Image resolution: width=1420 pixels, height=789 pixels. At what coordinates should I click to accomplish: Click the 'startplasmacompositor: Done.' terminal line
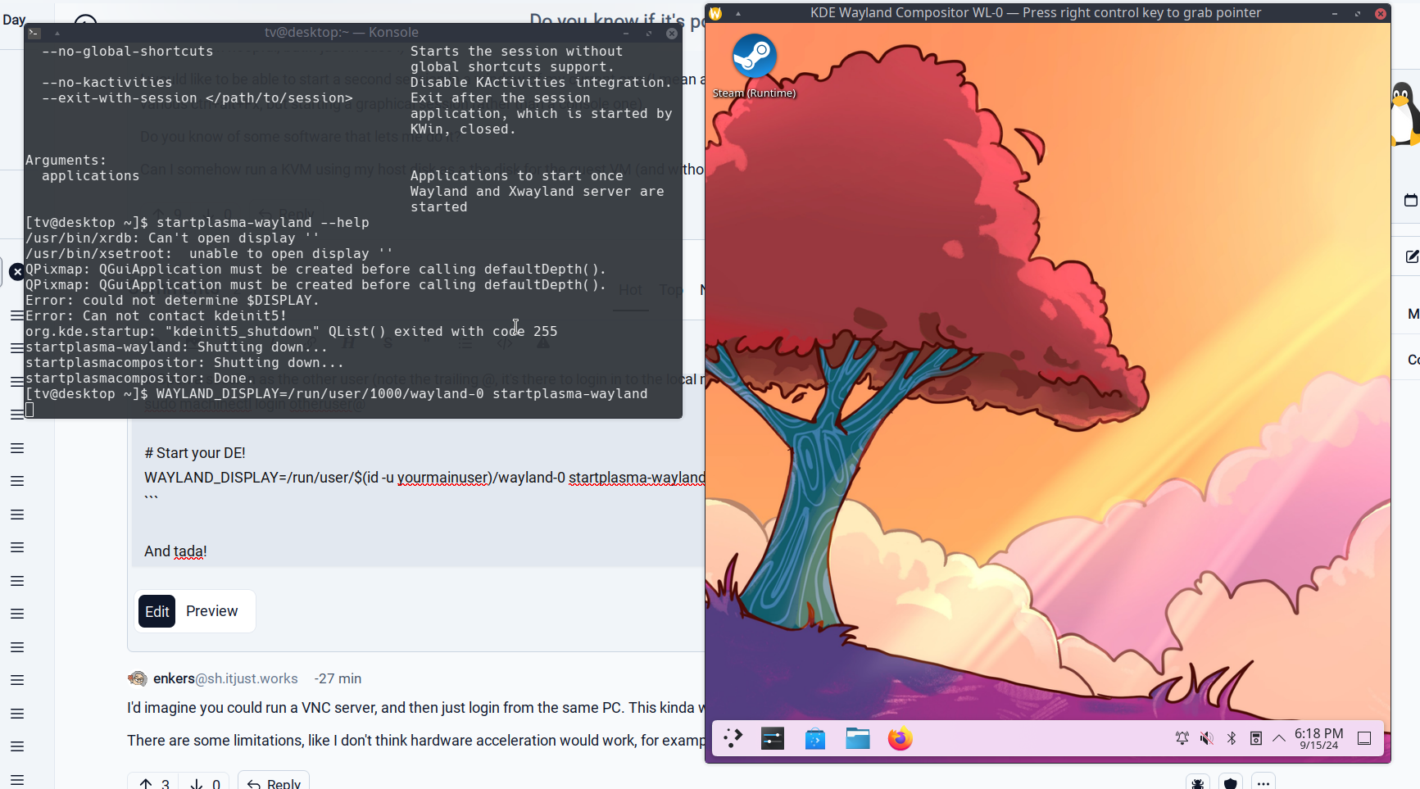tap(139, 379)
